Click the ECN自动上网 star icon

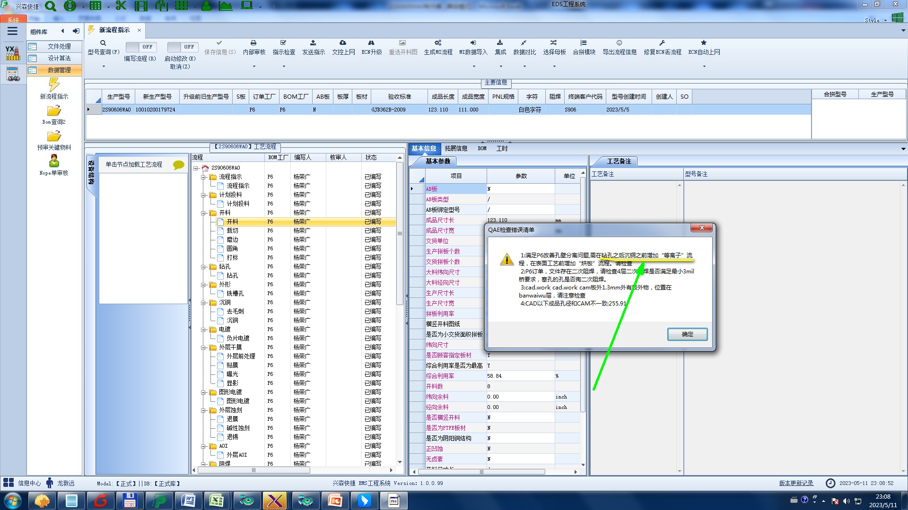click(x=704, y=43)
